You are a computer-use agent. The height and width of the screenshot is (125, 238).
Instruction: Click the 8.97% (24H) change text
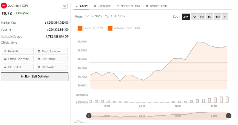pos(22,14)
